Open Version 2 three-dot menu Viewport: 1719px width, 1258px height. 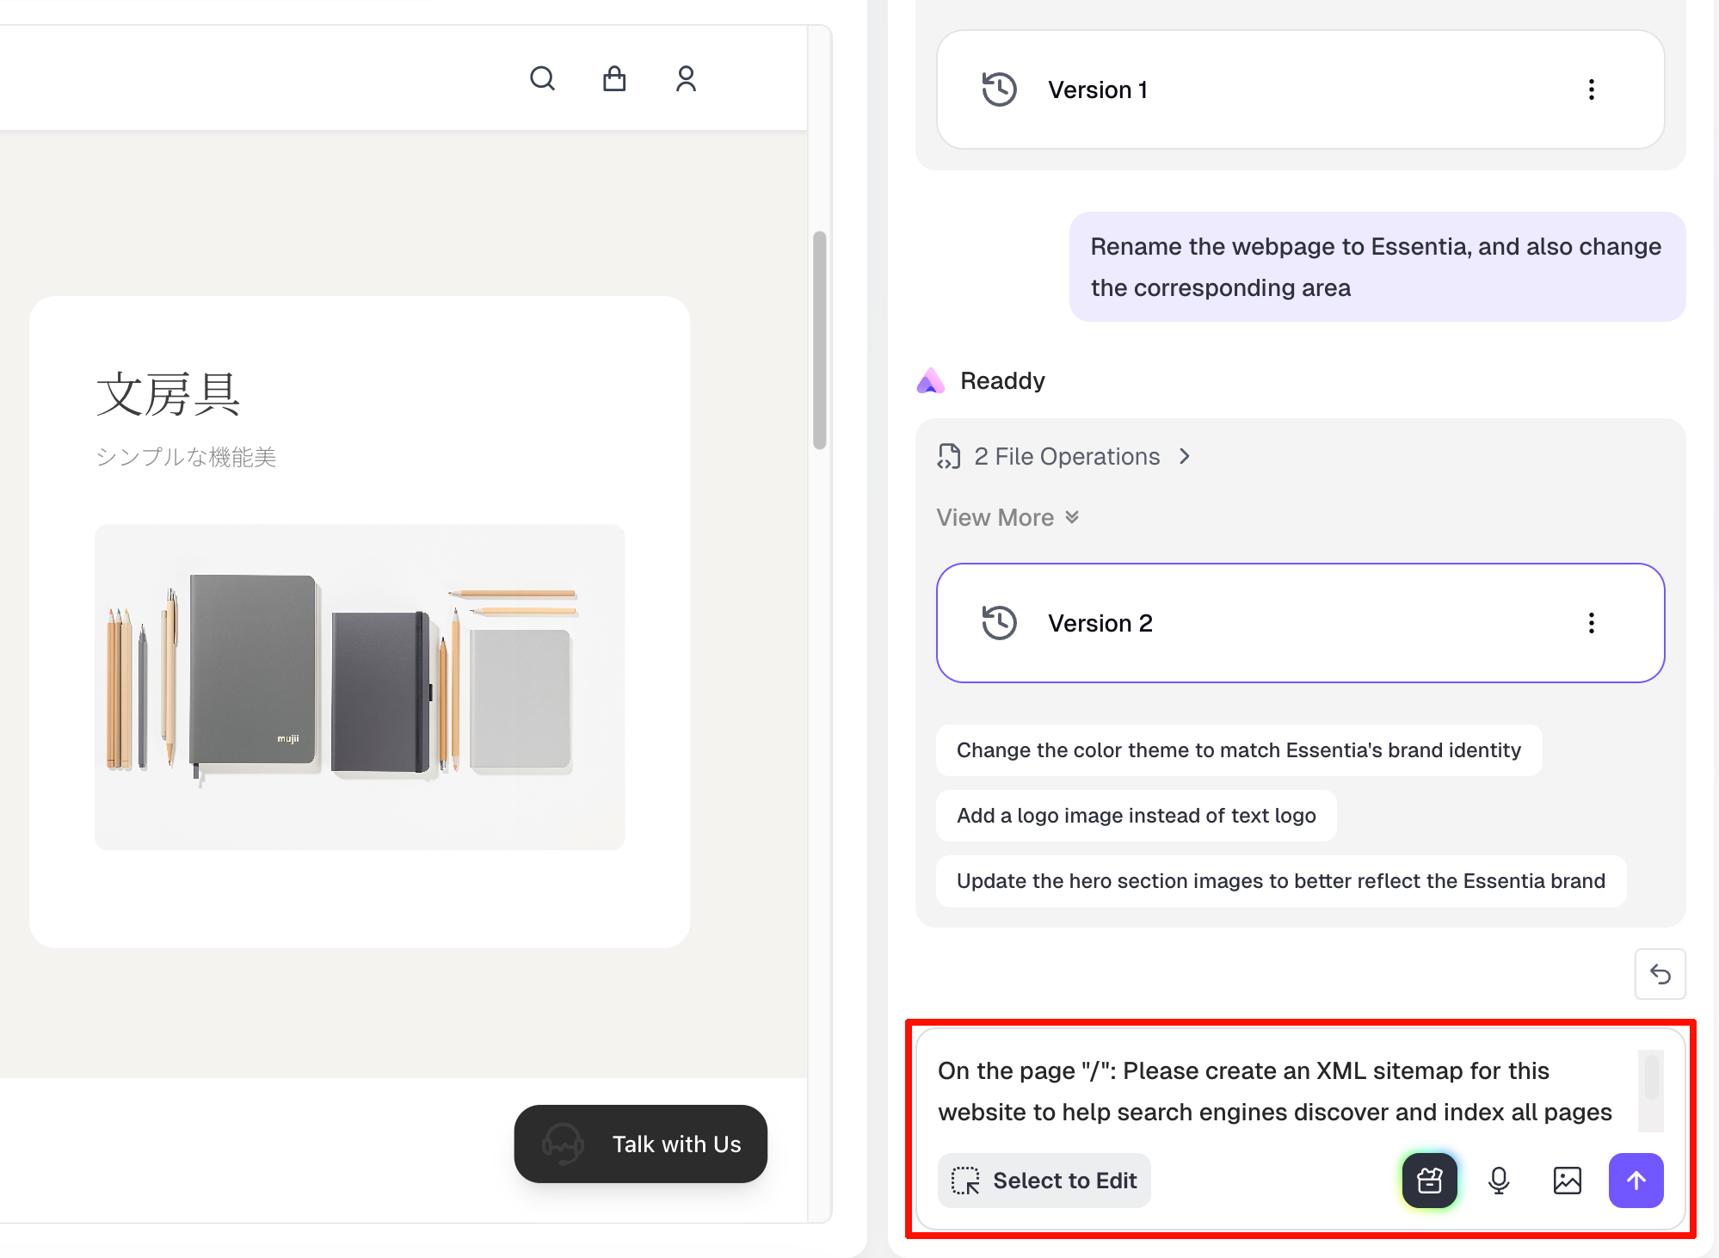click(1591, 623)
